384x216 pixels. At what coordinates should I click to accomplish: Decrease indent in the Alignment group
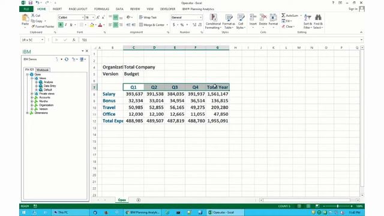pyautogui.click(x=128, y=25)
